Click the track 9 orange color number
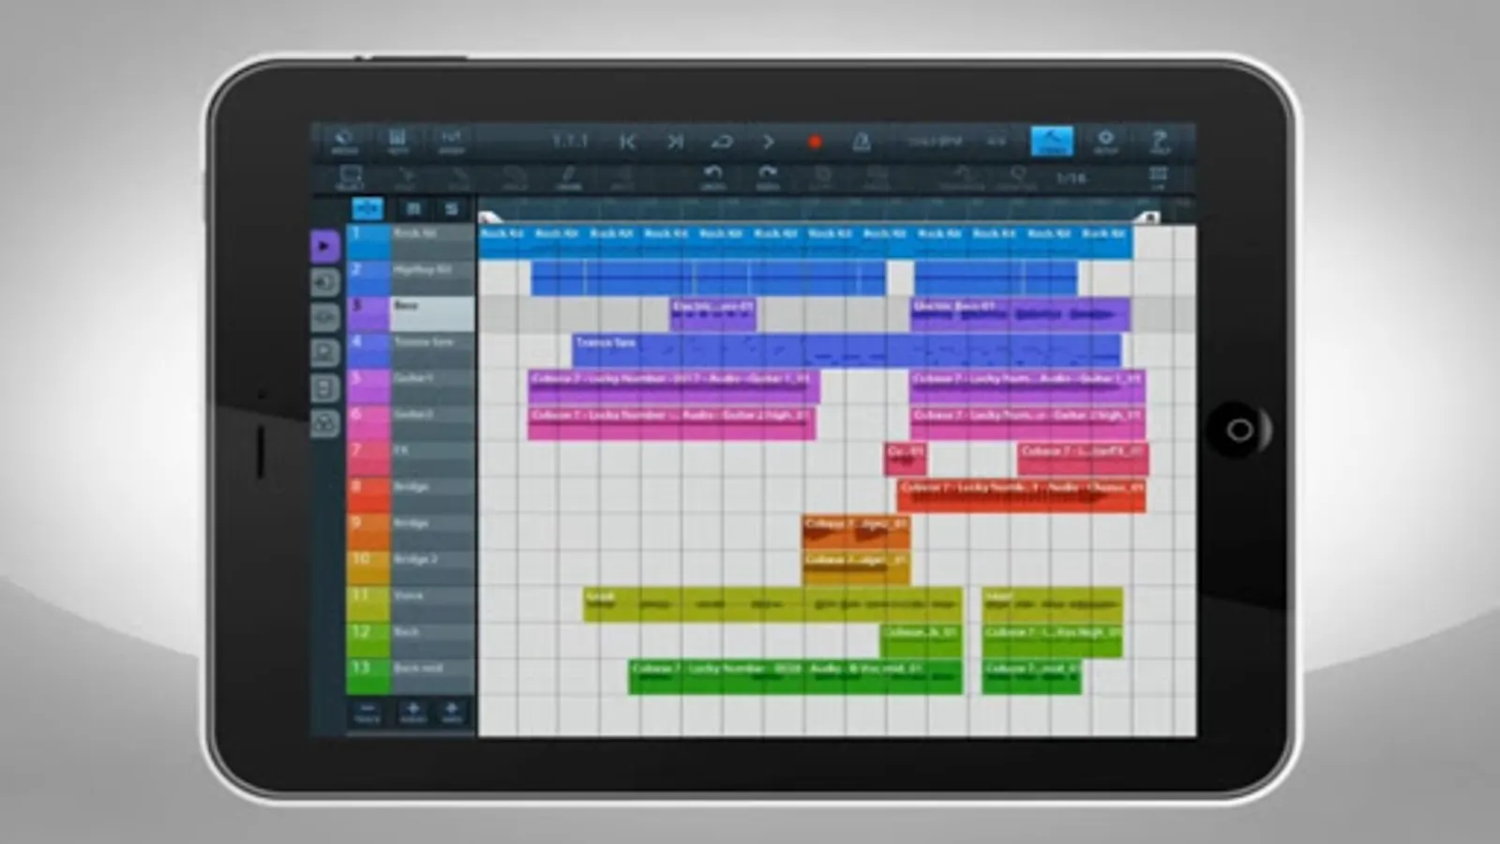Image resolution: width=1500 pixels, height=844 pixels. [x=368, y=532]
